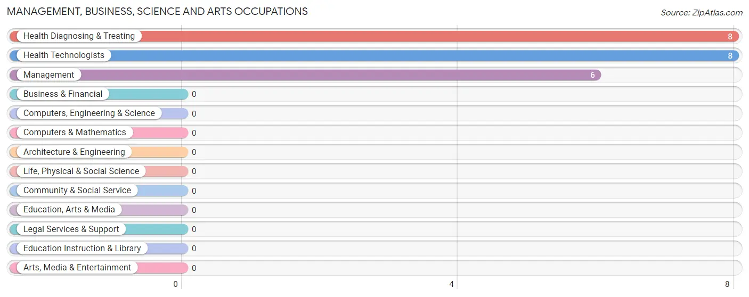The width and height of the screenshot is (749, 297).
Task: Click value 0 beside Business & Financial
Action: click(194, 94)
